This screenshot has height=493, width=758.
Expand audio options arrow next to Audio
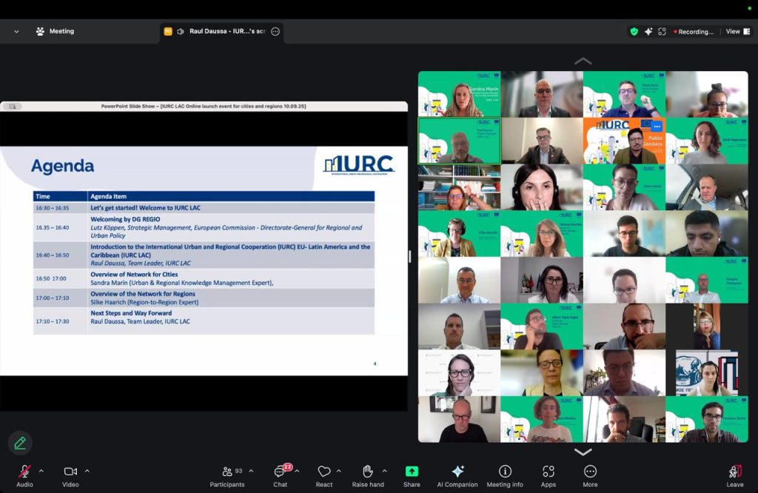(41, 471)
